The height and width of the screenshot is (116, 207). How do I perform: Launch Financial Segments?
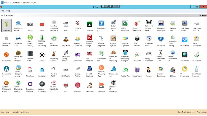coord(125,41)
